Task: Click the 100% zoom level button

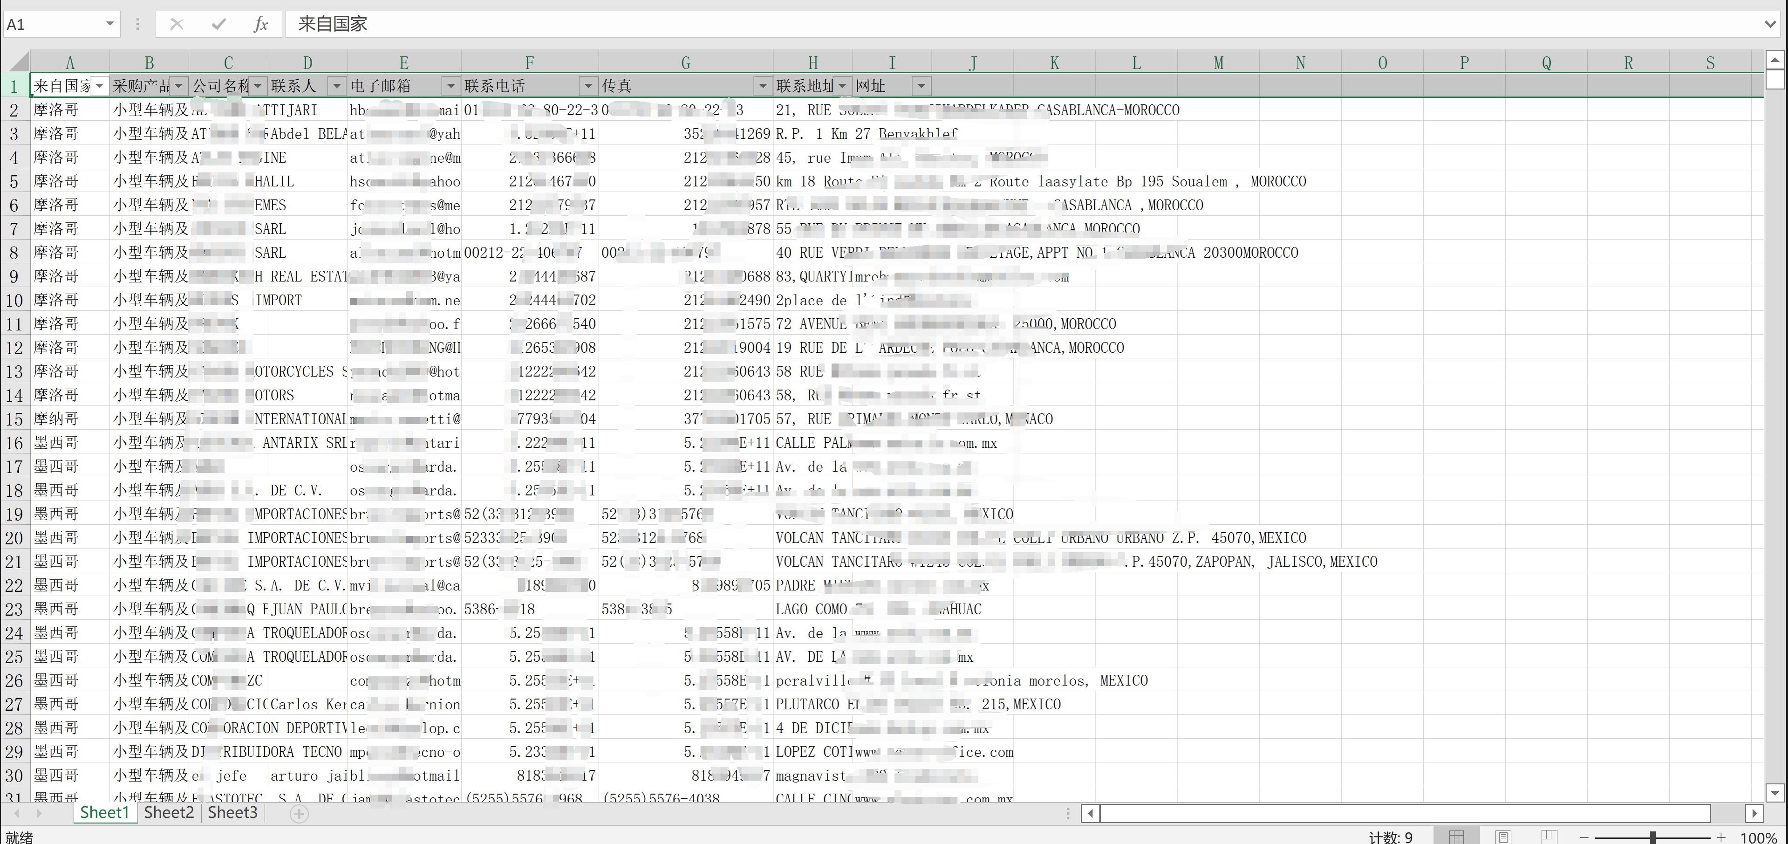Action: [x=1758, y=838]
